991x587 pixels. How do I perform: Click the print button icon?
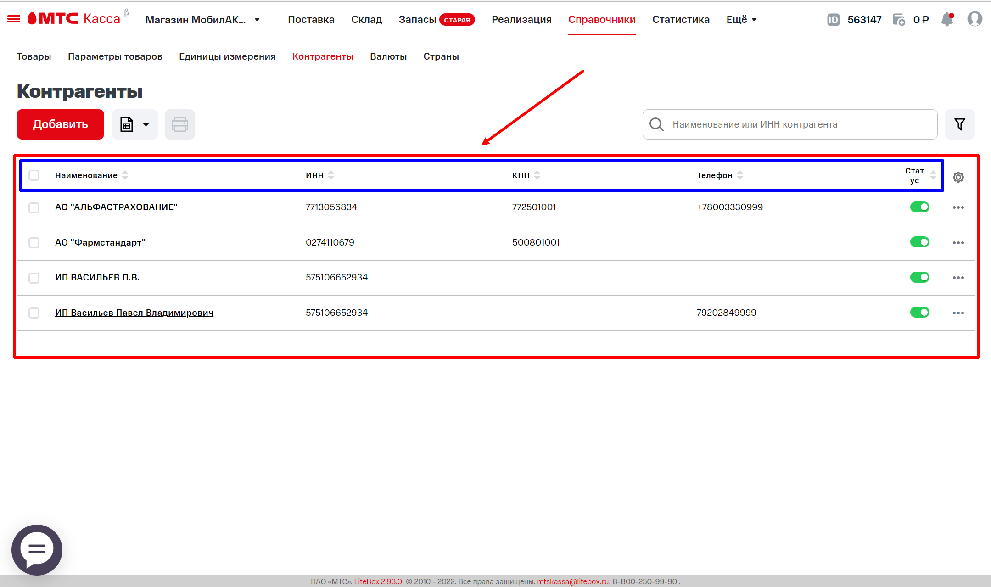(180, 124)
